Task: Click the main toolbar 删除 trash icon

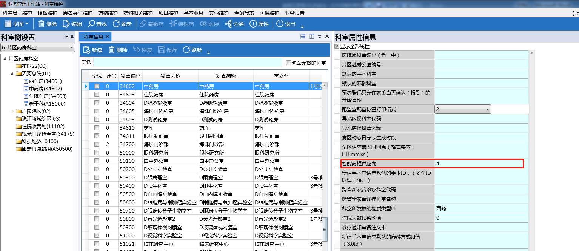Action: (x=42, y=24)
